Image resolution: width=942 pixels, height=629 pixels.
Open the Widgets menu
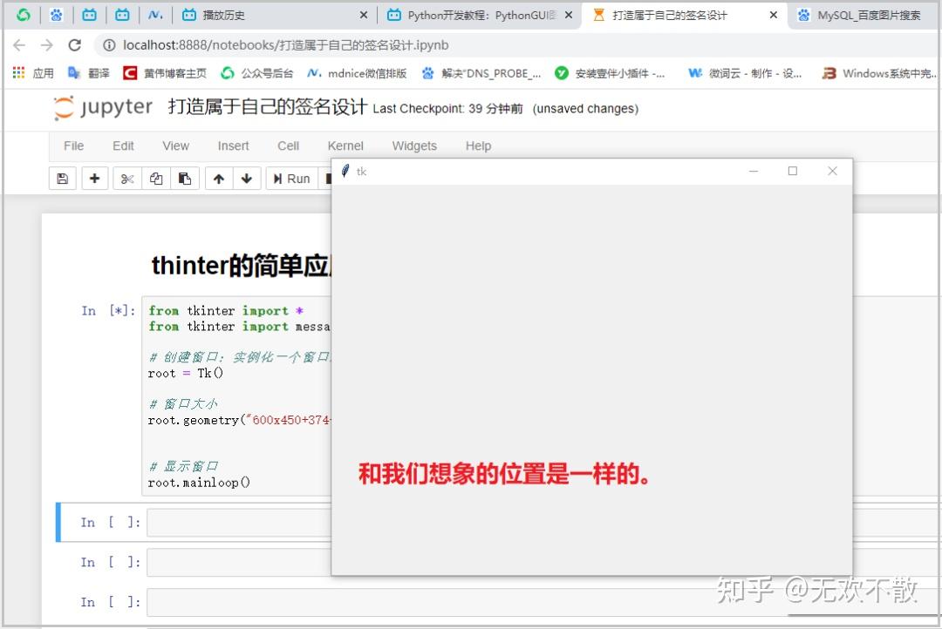(414, 145)
